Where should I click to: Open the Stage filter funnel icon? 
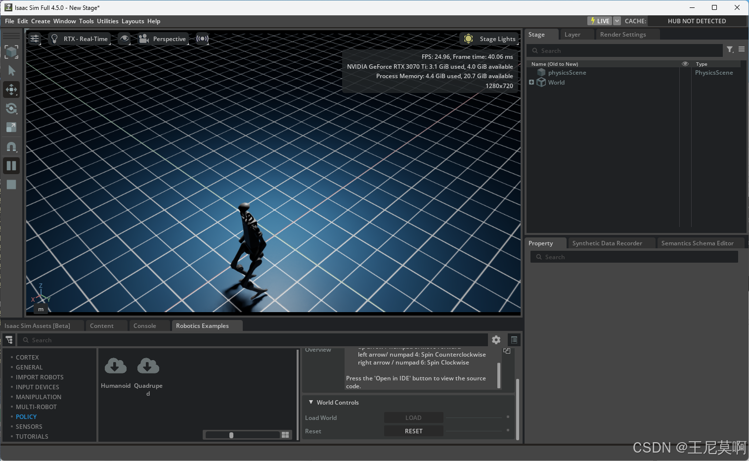(x=730, y=49)
